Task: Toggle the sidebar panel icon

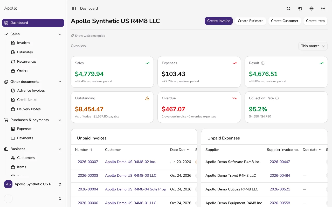Action: [74, 9]
